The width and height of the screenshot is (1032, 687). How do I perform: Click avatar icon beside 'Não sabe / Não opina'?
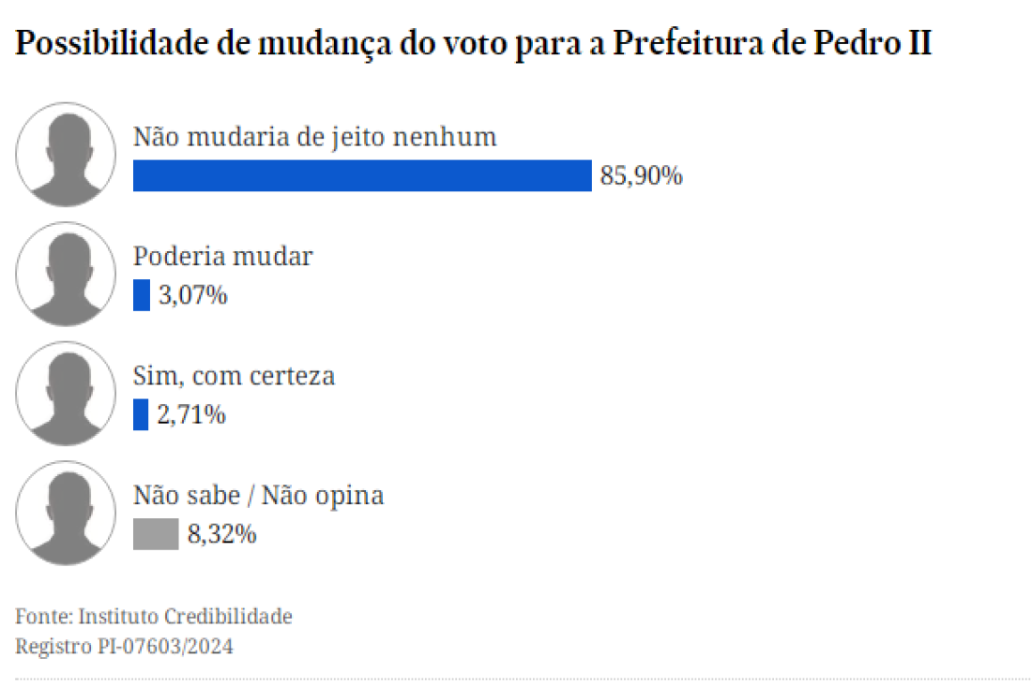click(66, 513)
